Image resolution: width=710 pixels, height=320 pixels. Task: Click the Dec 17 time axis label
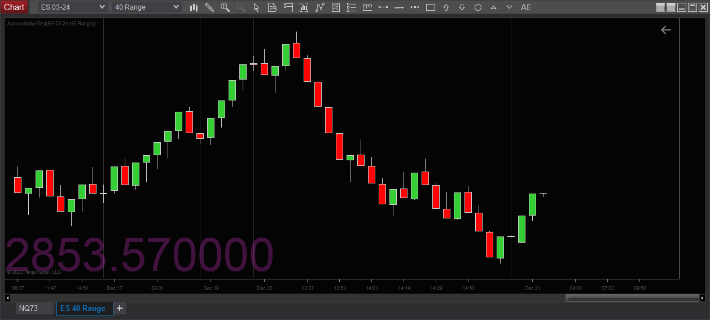pos(115,288)
